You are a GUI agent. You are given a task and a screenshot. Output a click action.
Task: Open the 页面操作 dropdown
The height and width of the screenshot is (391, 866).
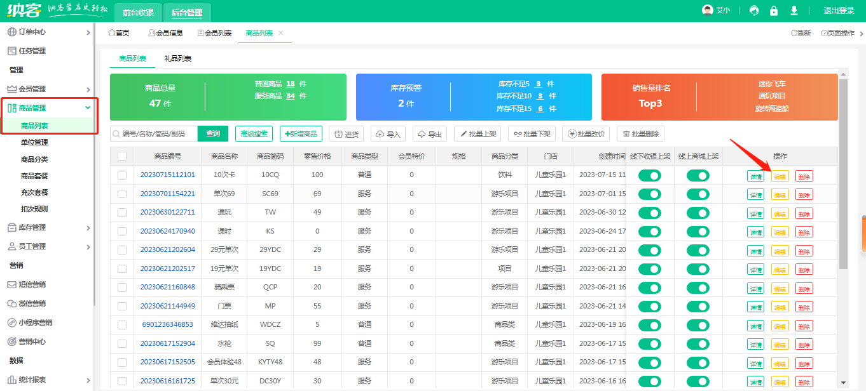coord(837,33)
